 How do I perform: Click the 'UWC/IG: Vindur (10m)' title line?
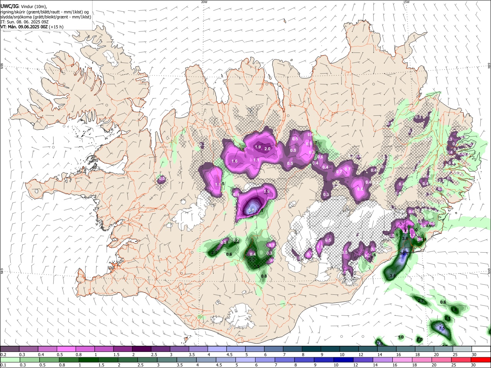(x=24, y=7)
